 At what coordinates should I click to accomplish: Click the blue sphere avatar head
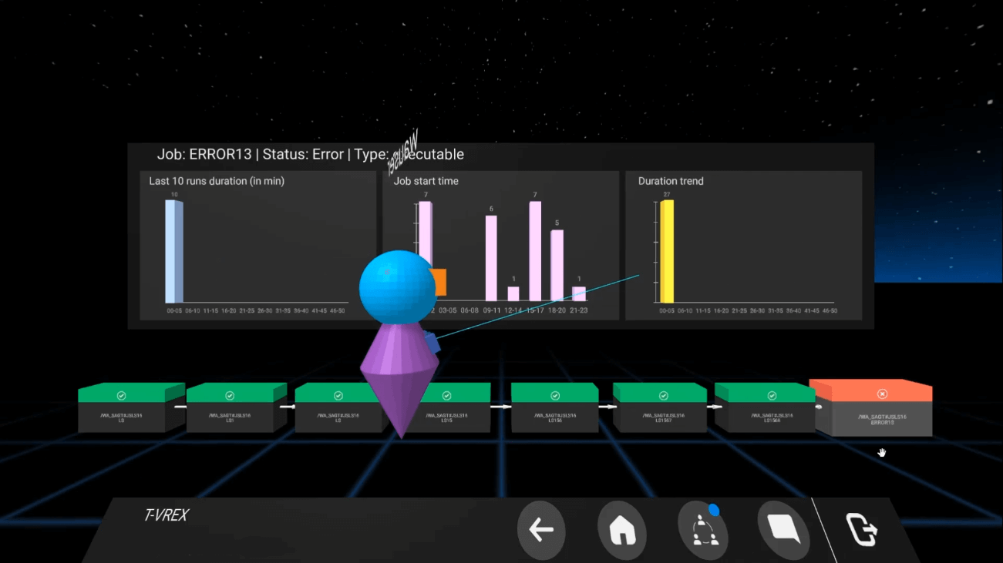pos(395,286)
